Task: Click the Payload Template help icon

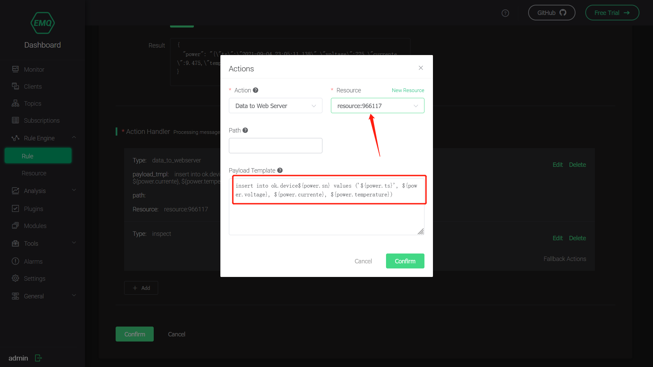Action: point(280,171)
